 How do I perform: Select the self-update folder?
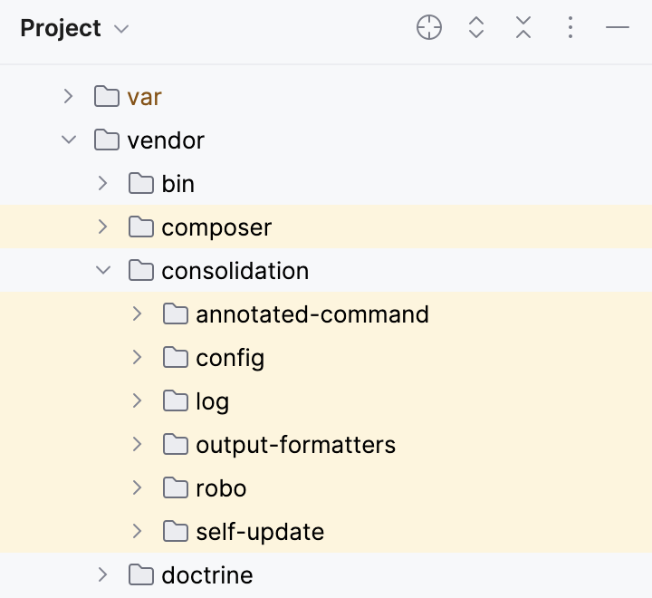260,532
